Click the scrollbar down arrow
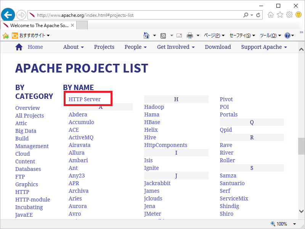The image size is (305, 229). 301,211
